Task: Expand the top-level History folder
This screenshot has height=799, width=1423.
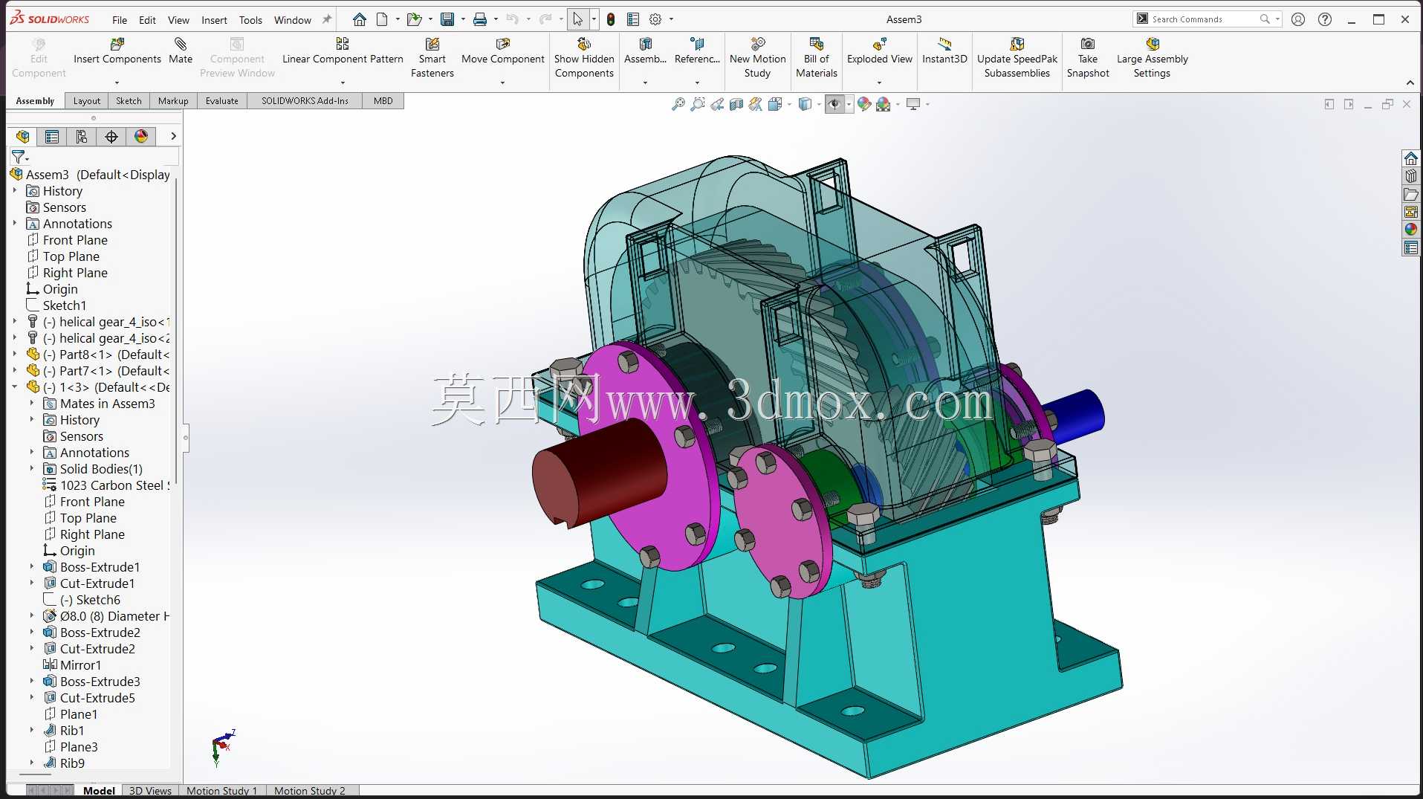Action: pos(15,191)
